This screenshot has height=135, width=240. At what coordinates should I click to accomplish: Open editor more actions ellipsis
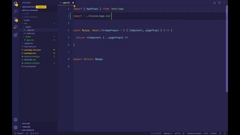tap(224, 3)
